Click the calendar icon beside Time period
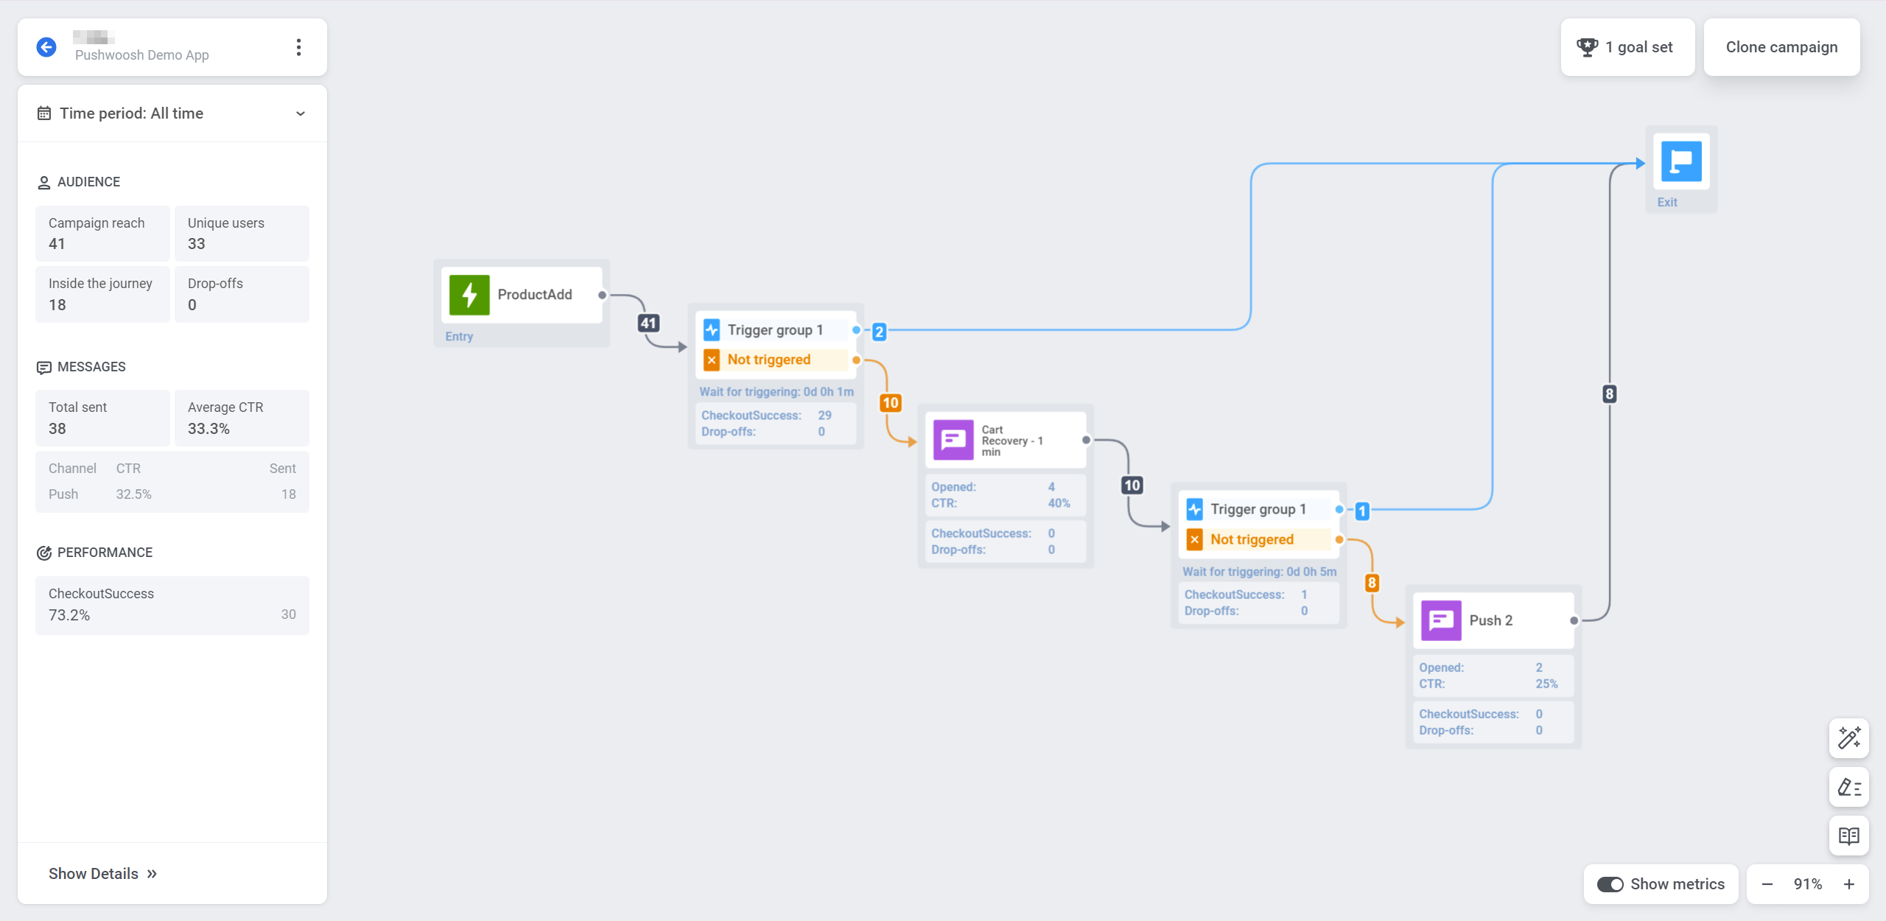 click(44, 113)
